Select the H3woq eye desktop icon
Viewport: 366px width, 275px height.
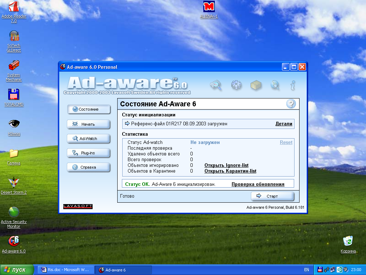[14, 127]
